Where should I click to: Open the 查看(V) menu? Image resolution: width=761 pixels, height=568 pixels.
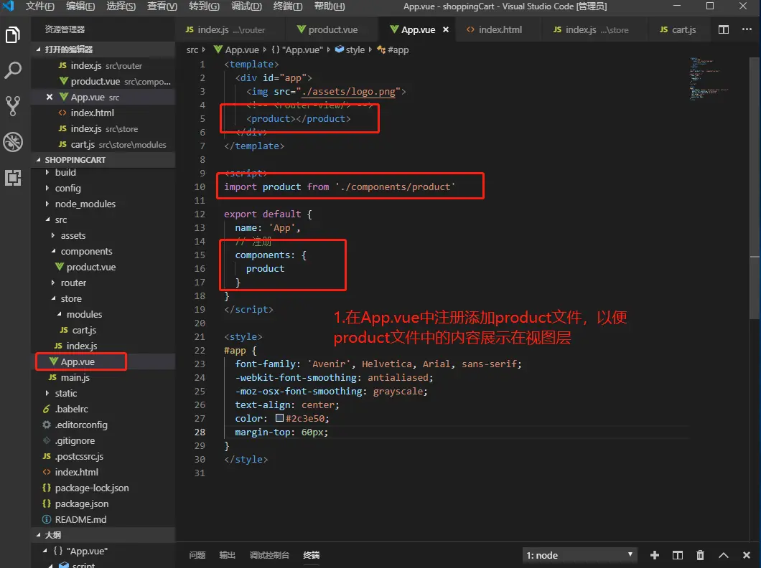[162, 6]
